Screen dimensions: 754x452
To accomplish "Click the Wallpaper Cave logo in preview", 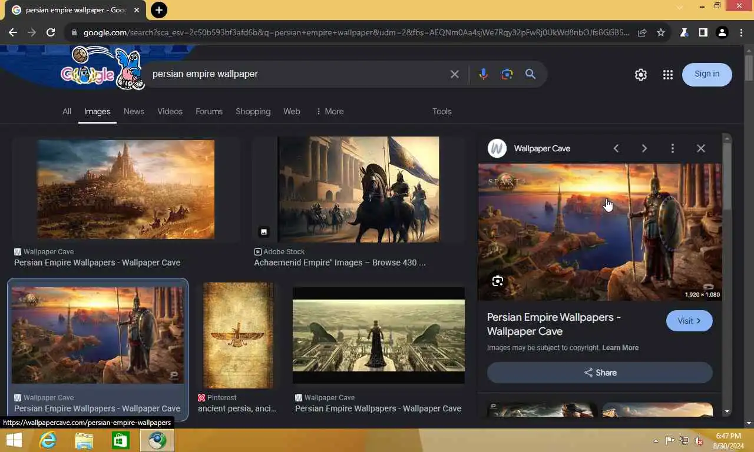I will click(x=497, y=148).
